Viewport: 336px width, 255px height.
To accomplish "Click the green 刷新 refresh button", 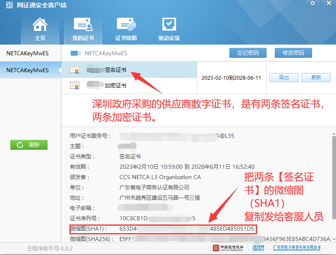I will click(x=29, y=145).
